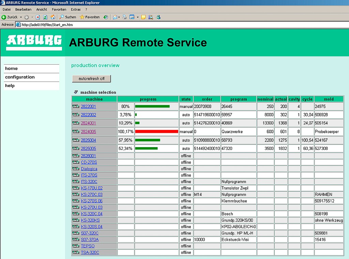Click the green 80% progress bar
Viewport: 349px width, 259px height.
(152, 106)
